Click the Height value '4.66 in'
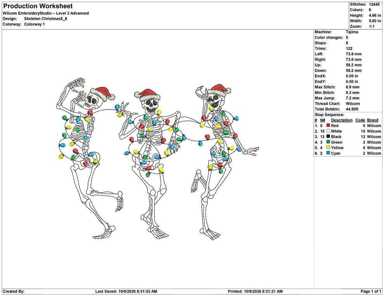This screenshot has width=384, height=295. (375, 15)
